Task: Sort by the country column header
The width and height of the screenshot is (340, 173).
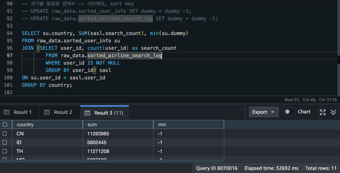Action: point(47,124)
